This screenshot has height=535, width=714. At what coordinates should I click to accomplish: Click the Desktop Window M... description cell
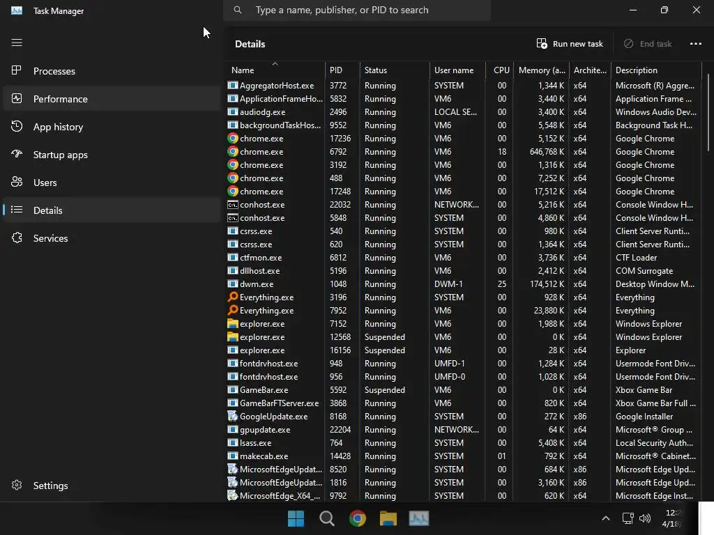(655, 284)
